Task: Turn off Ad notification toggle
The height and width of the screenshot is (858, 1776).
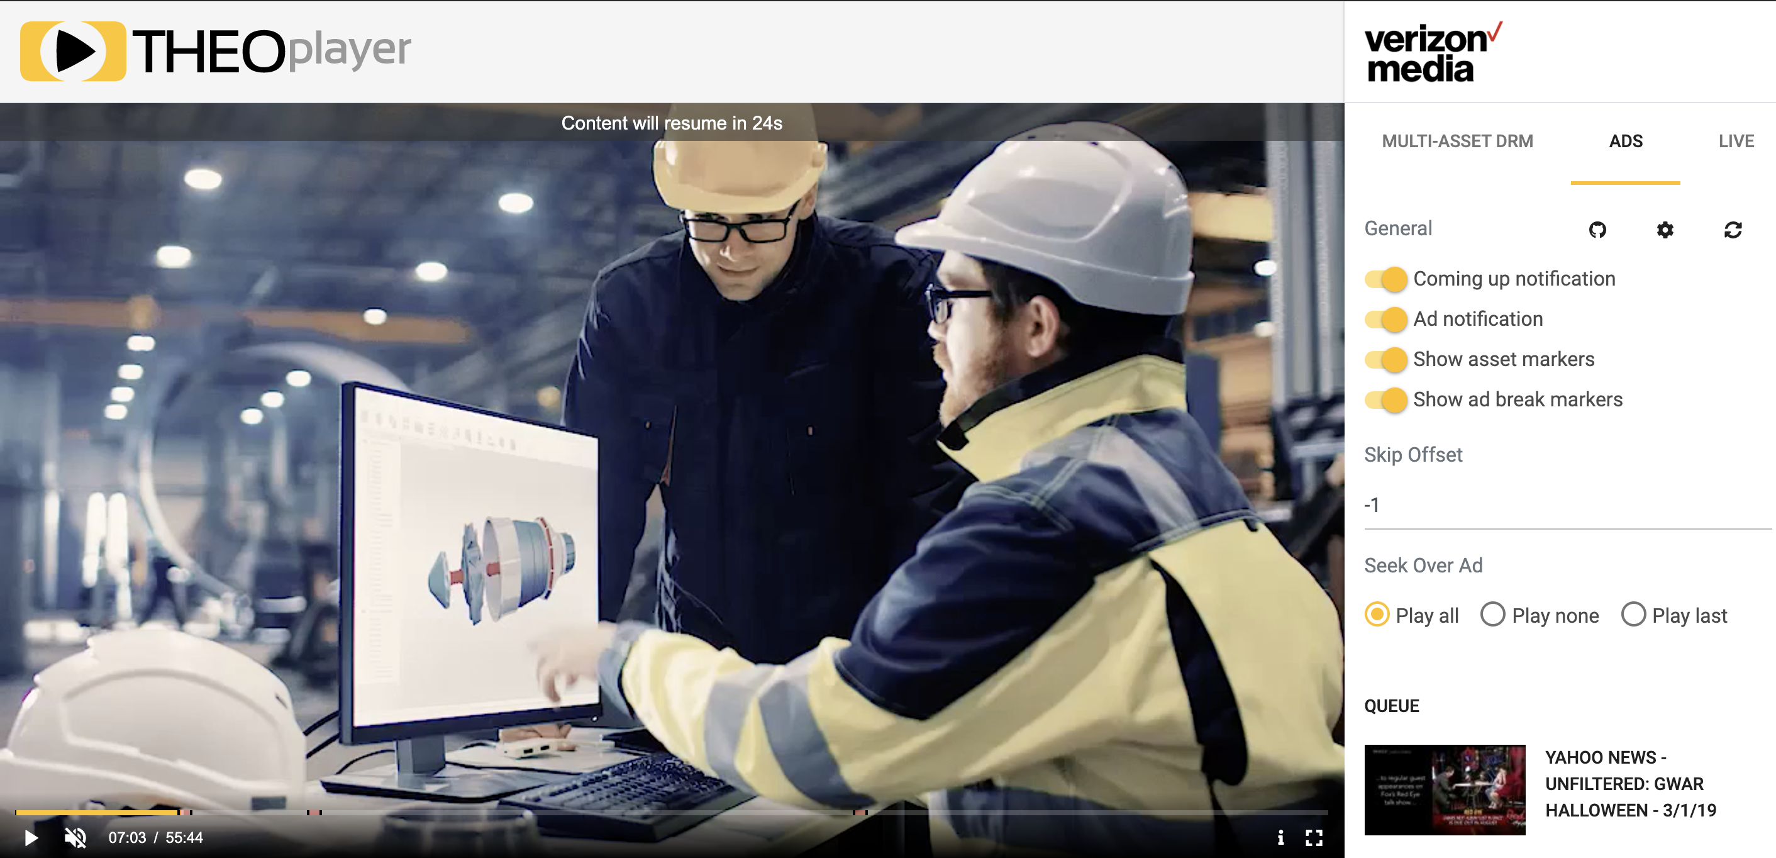Action: click(1387, 320)
